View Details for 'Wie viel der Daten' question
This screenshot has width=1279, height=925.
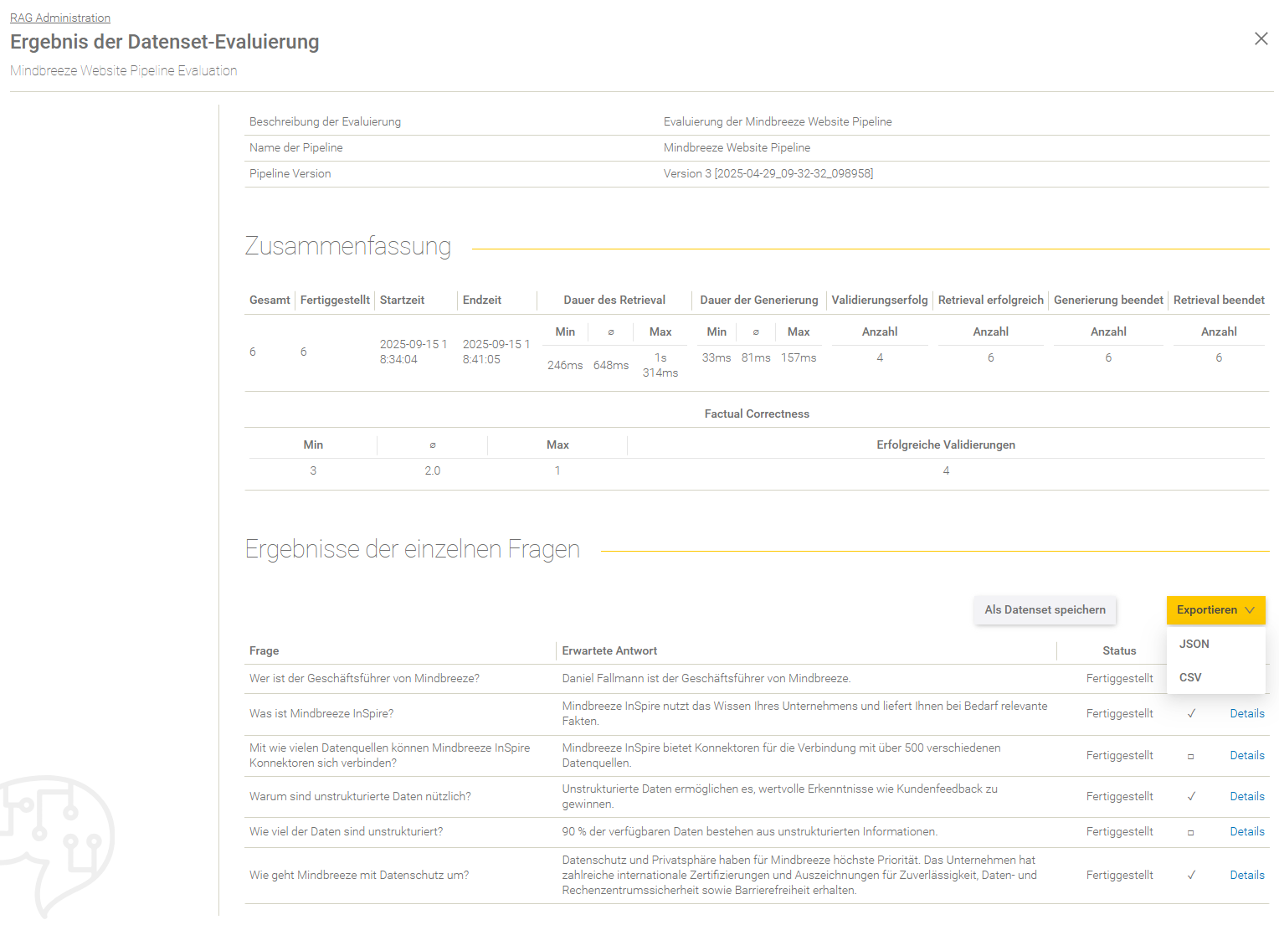1246,832
